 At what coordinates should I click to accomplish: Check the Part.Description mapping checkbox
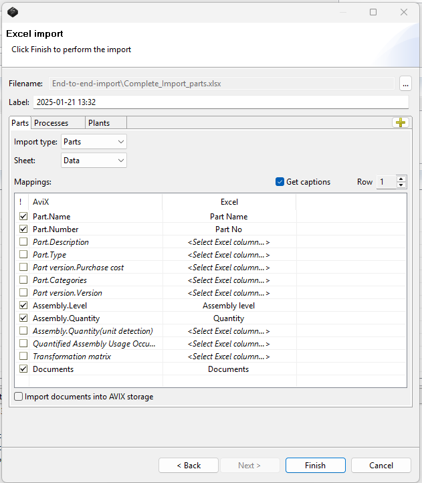[x=24, y=242]
